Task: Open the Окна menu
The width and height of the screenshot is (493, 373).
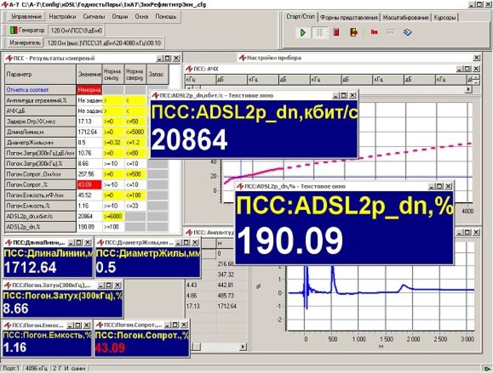Action: [x=142, y=17]
